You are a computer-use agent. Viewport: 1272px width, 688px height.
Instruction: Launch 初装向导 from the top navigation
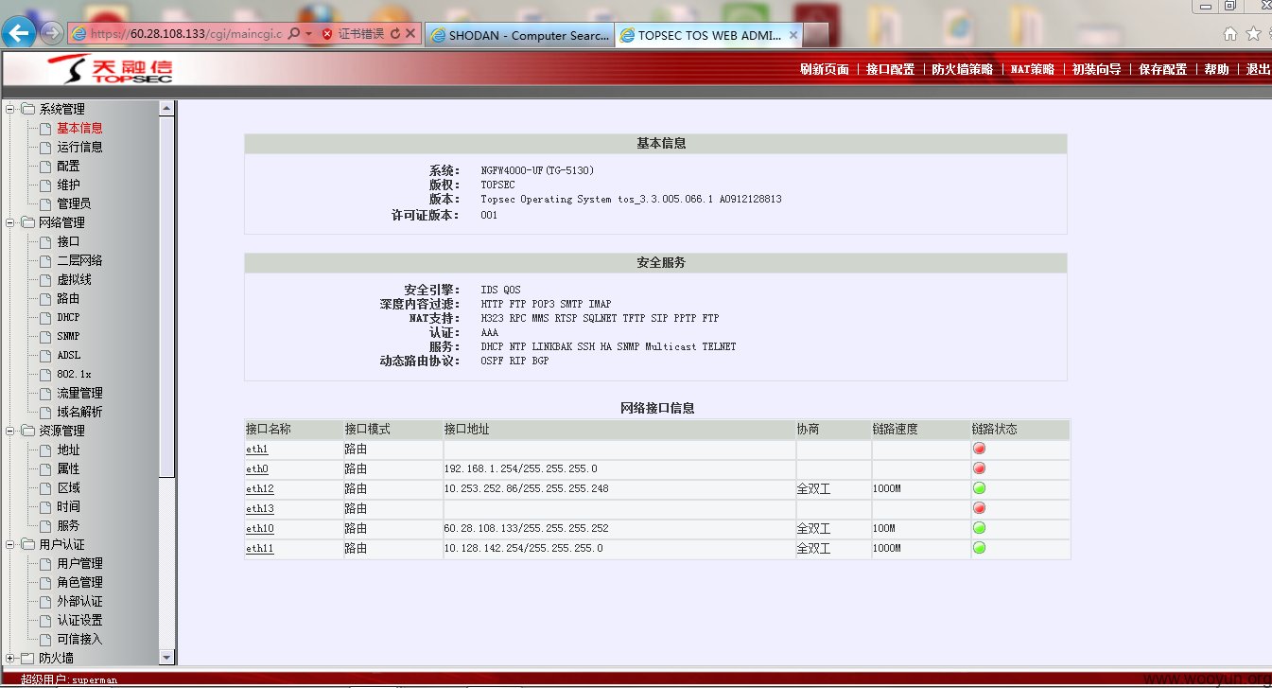1096,69
